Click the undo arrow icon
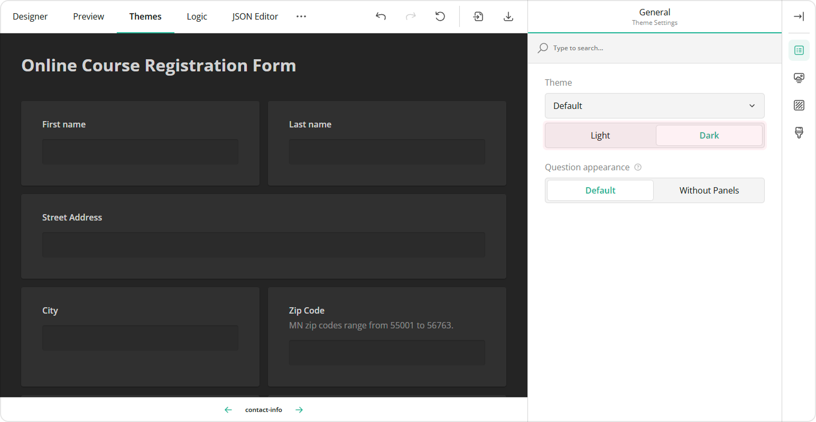 coord(381,16)
